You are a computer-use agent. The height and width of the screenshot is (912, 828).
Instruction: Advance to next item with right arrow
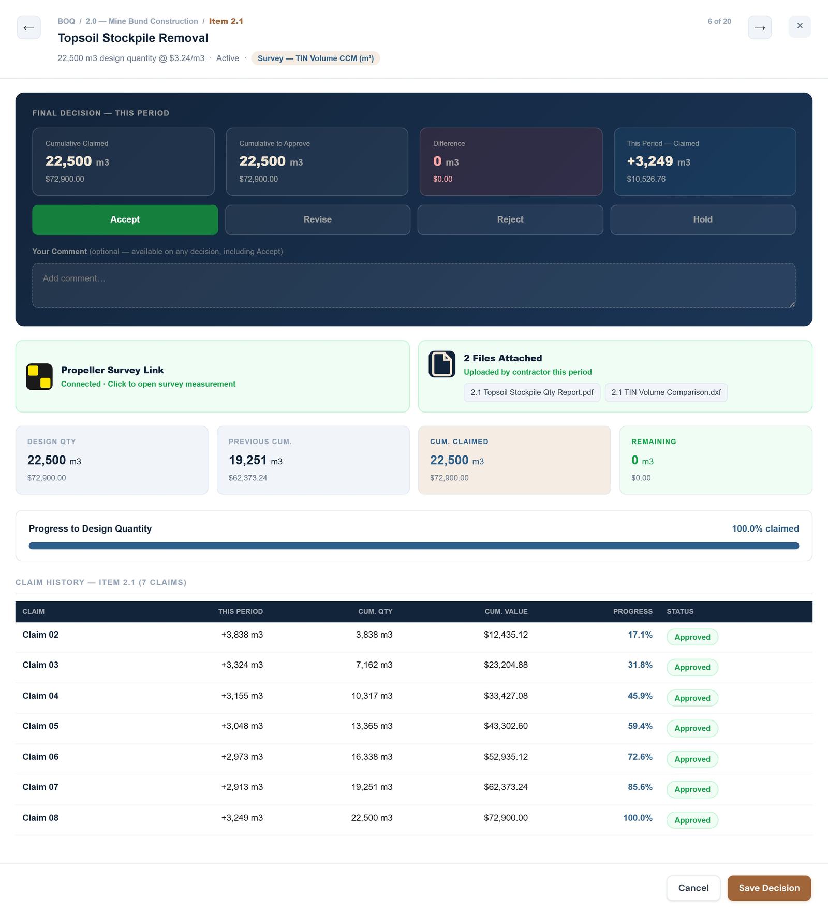[x=760, y=27]
